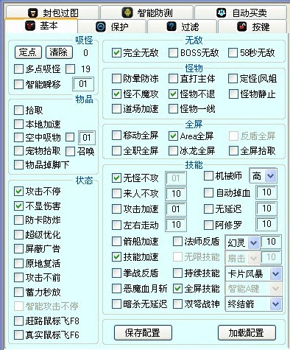Screen dimensions: 290x350
Task: Check the 恶魔血月斩 option
Action: [116, 289]
